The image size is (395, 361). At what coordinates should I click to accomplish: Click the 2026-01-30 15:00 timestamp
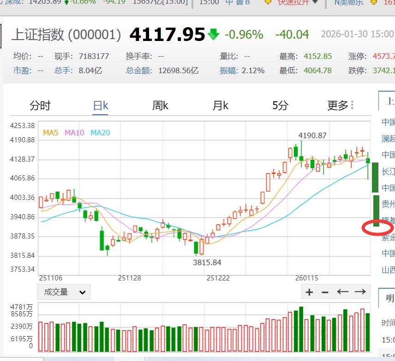357,34
